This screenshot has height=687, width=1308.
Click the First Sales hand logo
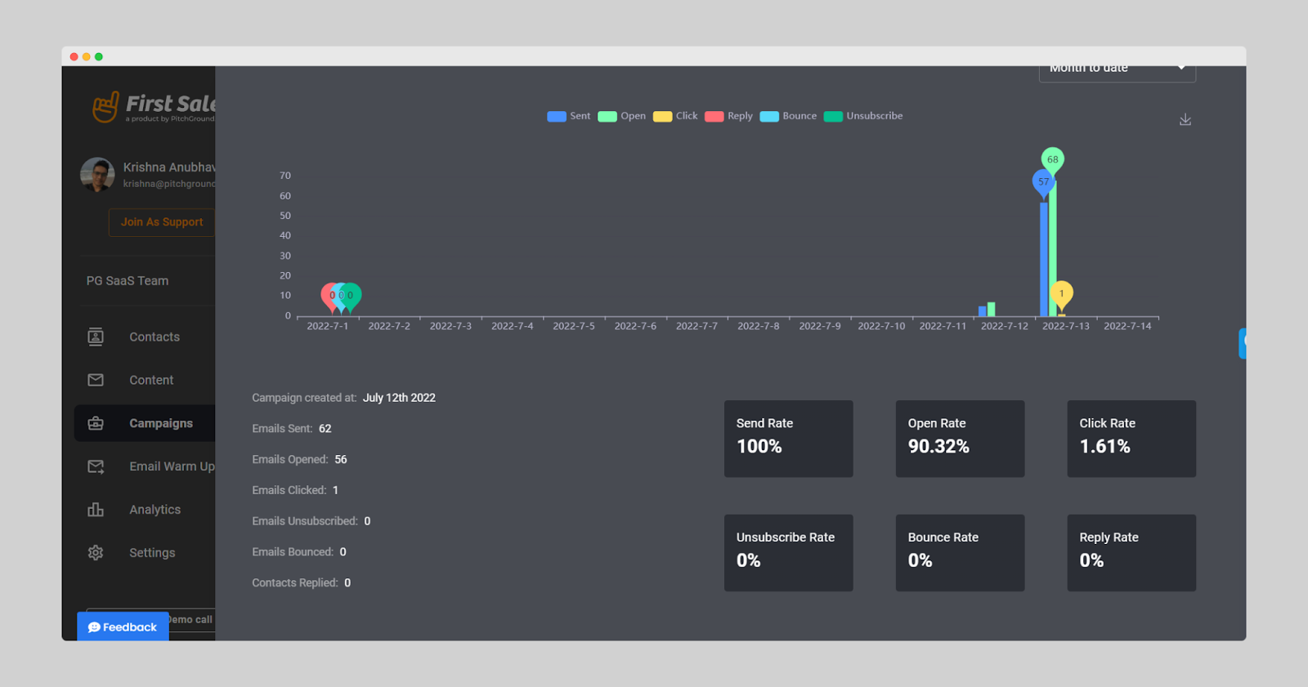click(x=105, y=107)
